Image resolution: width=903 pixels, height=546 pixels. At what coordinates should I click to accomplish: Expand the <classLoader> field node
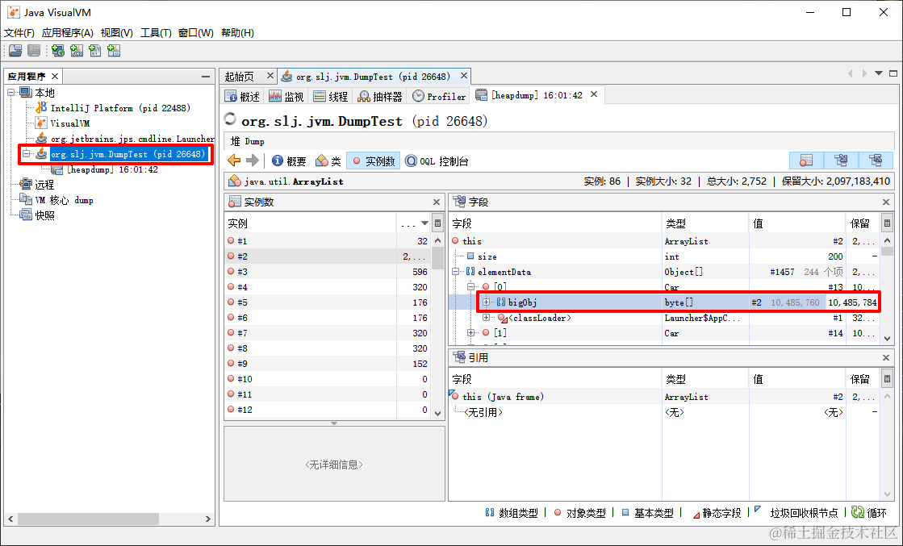(486, 318)
